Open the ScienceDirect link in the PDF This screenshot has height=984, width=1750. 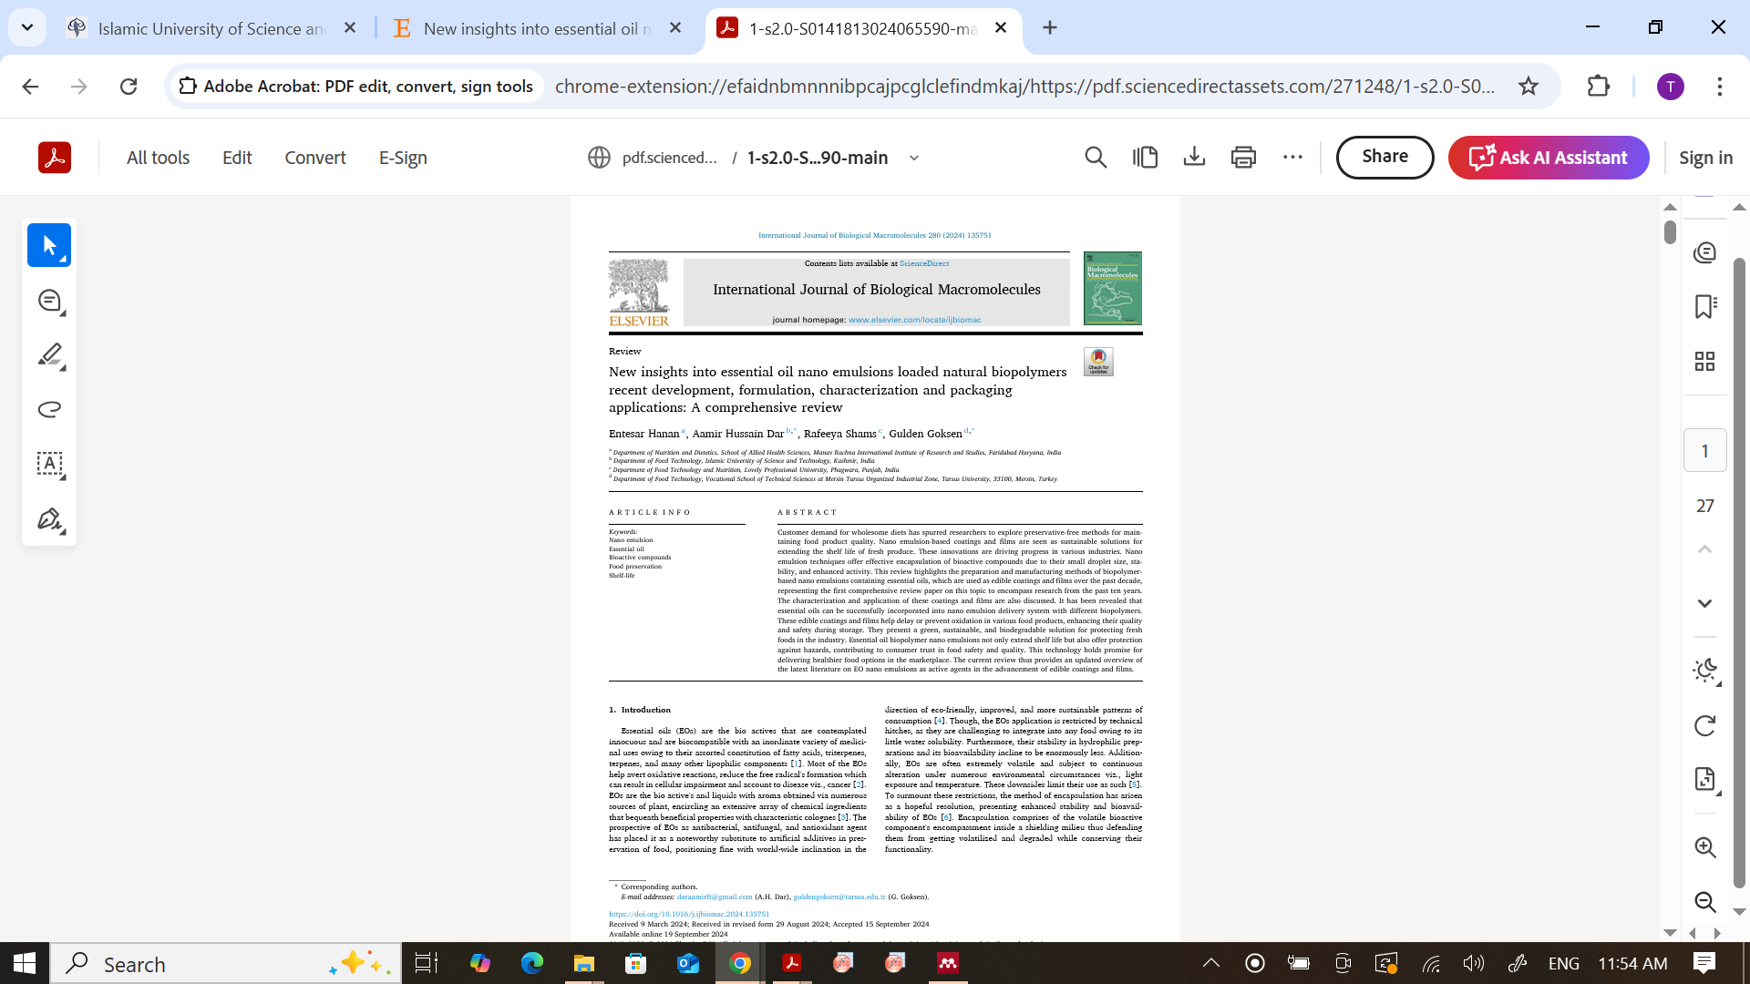click(924, 263)
